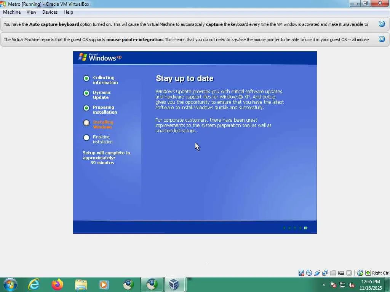The height and width of the screenshot is (292, 390).
Task: Click the USB devices status icon
Action: click(317, 273)
